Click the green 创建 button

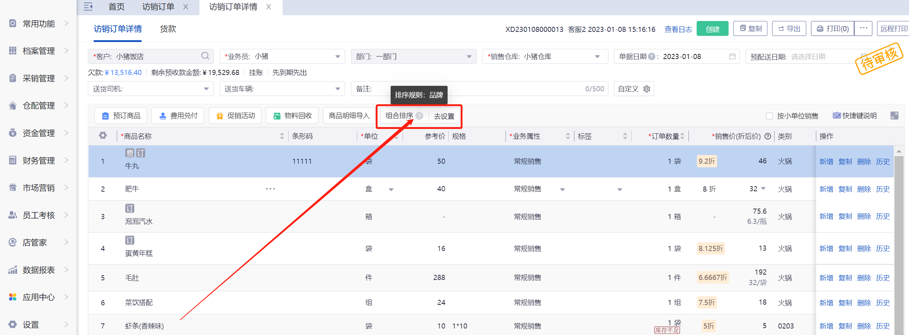coord(712,29)
